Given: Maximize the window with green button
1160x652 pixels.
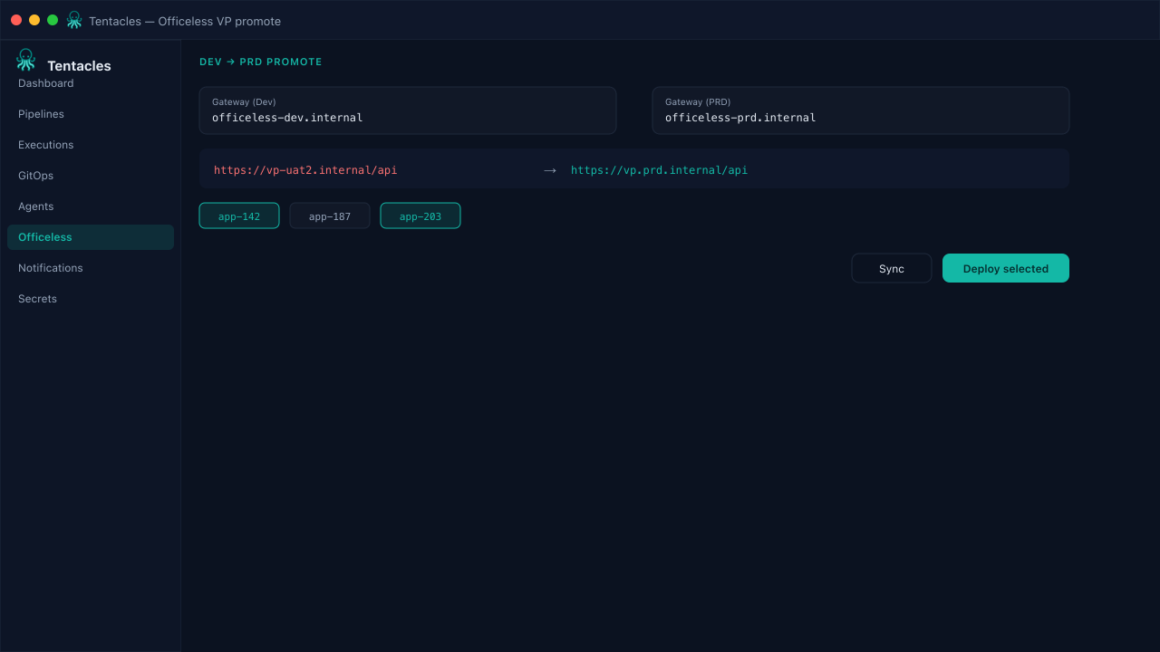Looking at the screenshot, I should pyautogui.click(x=53, y=20).
